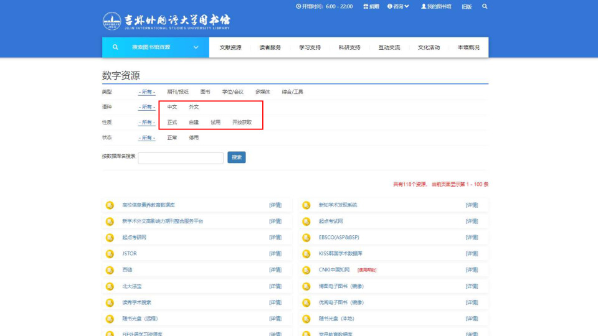Open the 互动交流 menu
Image resolution: width=598 pixels, height=336 pixels.
389,47
